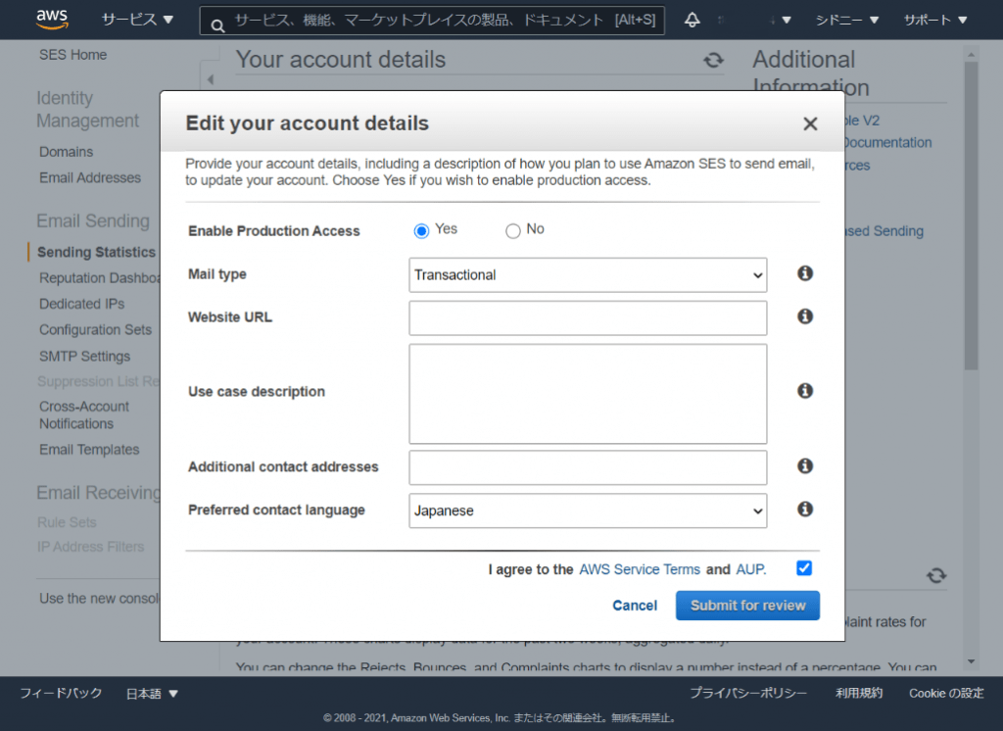Image resolution: width=1003 pixels, height=731 pixels.
Task: Open プライバシーポリシー in the footer
Action: pyautogui.click(x=747, y=693)
